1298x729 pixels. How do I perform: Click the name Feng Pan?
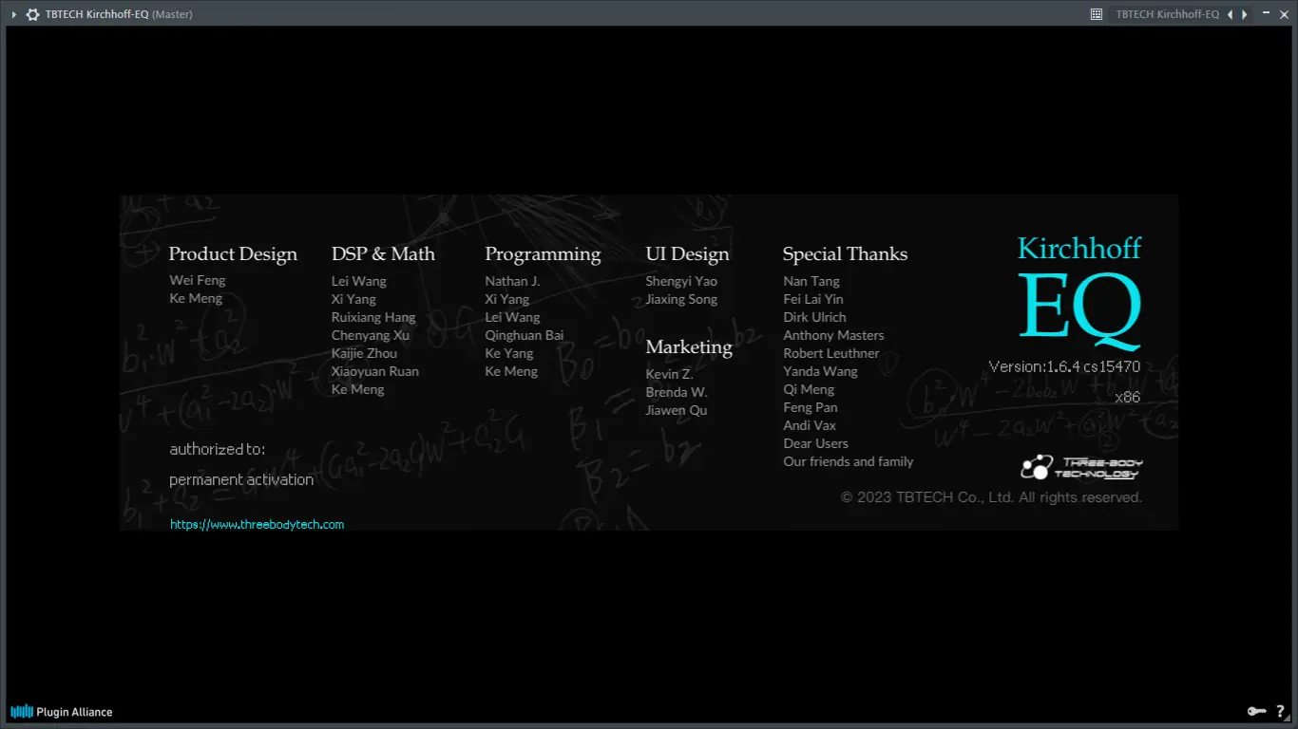tap(811, 407)
